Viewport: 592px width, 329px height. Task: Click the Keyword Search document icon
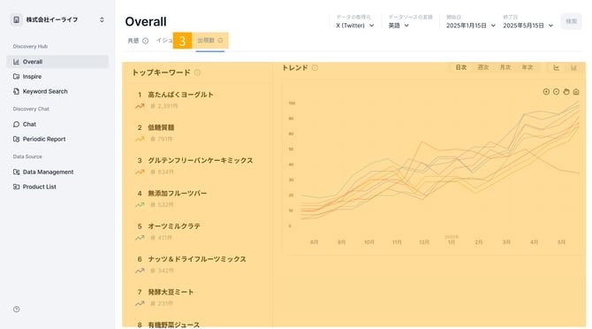16,91
